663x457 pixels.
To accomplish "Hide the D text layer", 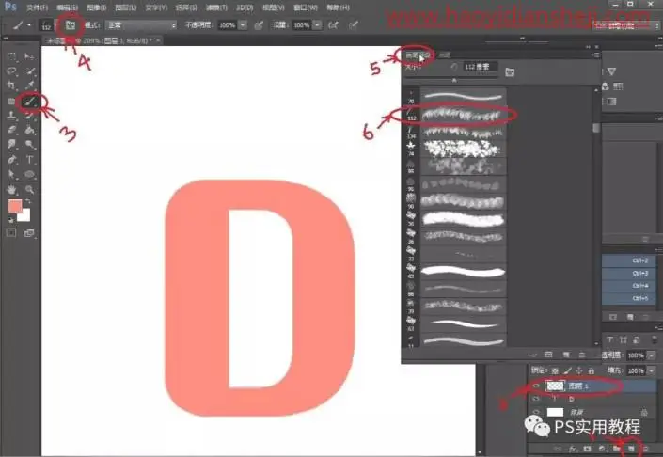I will point(536,399).
